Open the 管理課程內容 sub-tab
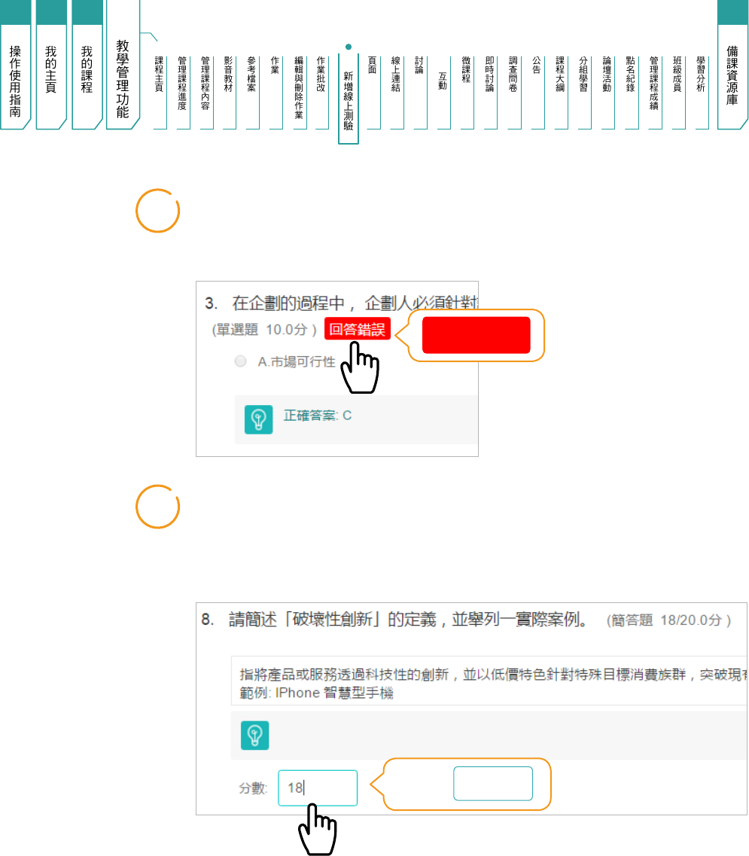The image size is (749, 856). (x=206, y=92)
